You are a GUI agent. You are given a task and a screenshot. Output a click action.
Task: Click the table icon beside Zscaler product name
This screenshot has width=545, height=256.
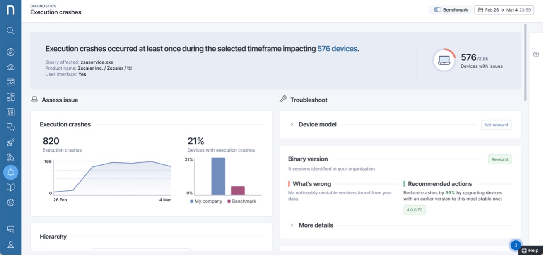(130, 68)
